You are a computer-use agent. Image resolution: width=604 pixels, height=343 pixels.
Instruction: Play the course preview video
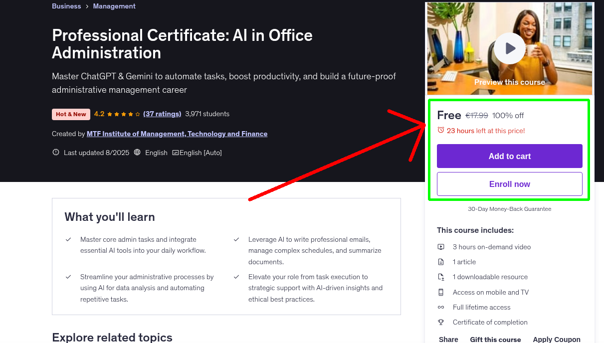click(x=509, y=48)
